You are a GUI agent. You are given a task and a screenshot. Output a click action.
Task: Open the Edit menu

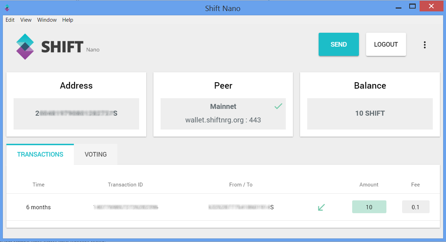10,20
